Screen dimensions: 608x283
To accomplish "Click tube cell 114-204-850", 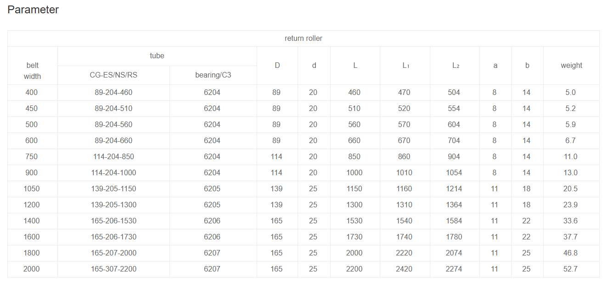I will coord(113,157).
